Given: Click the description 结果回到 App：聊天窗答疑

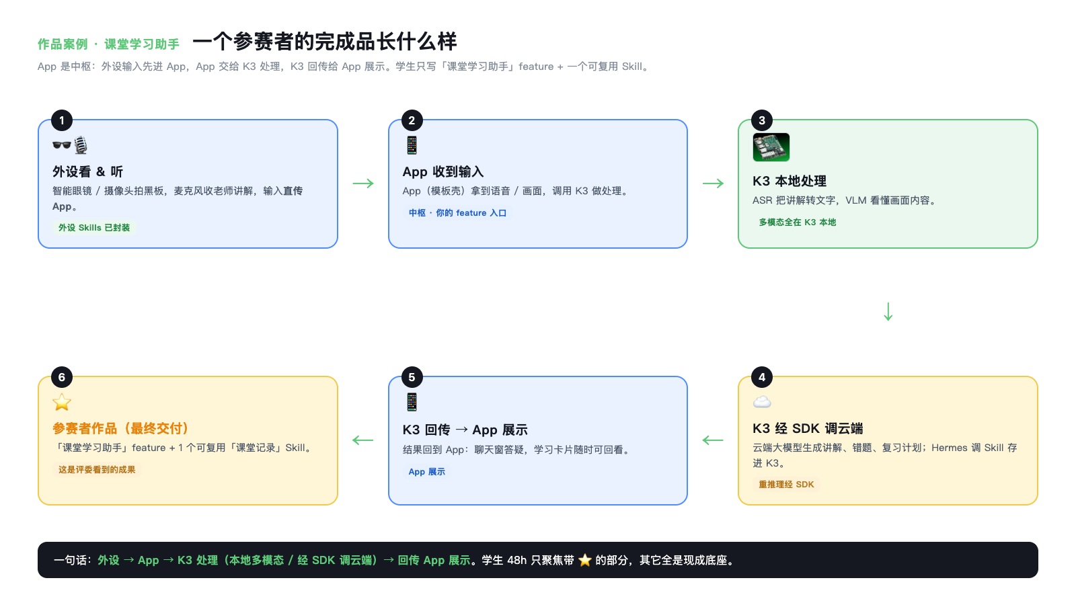Looking at the screenshot, I should [518, 450].
